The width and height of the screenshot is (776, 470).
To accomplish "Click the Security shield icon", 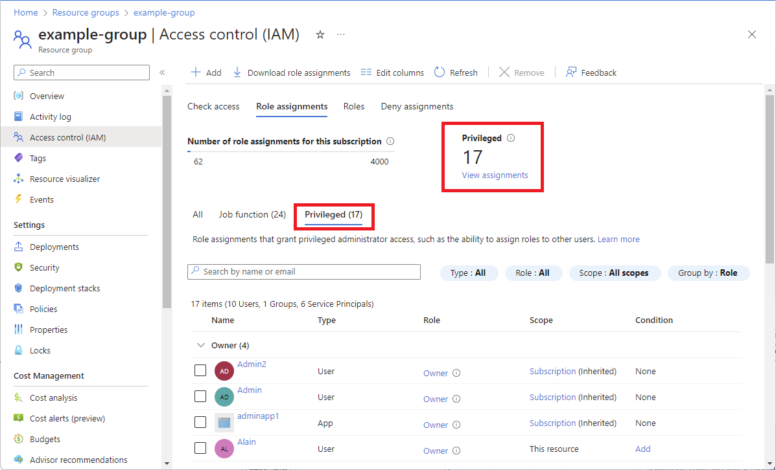I will click(x=18, y=267).
